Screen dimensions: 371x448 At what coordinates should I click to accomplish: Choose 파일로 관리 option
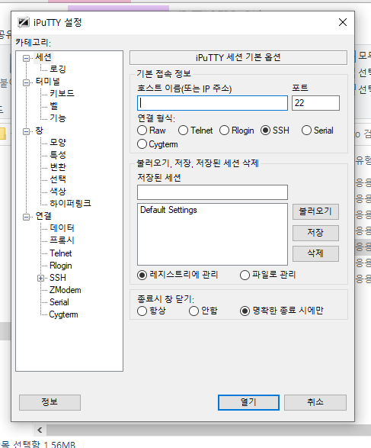(x=245, y=276)
